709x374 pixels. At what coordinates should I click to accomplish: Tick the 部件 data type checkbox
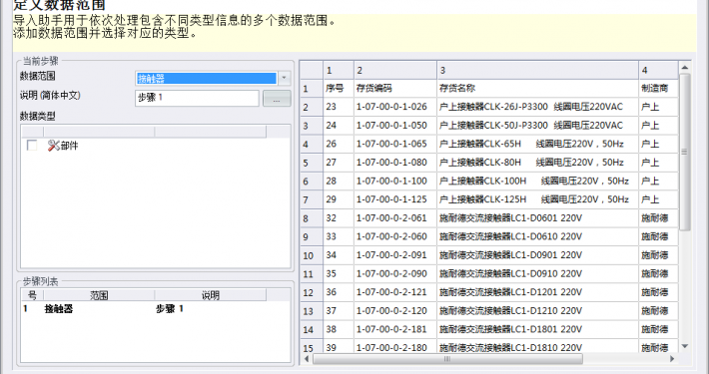(32, 146)
